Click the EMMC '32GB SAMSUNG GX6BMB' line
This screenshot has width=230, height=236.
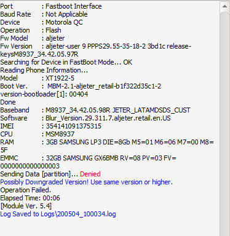[x=88, y=158]
